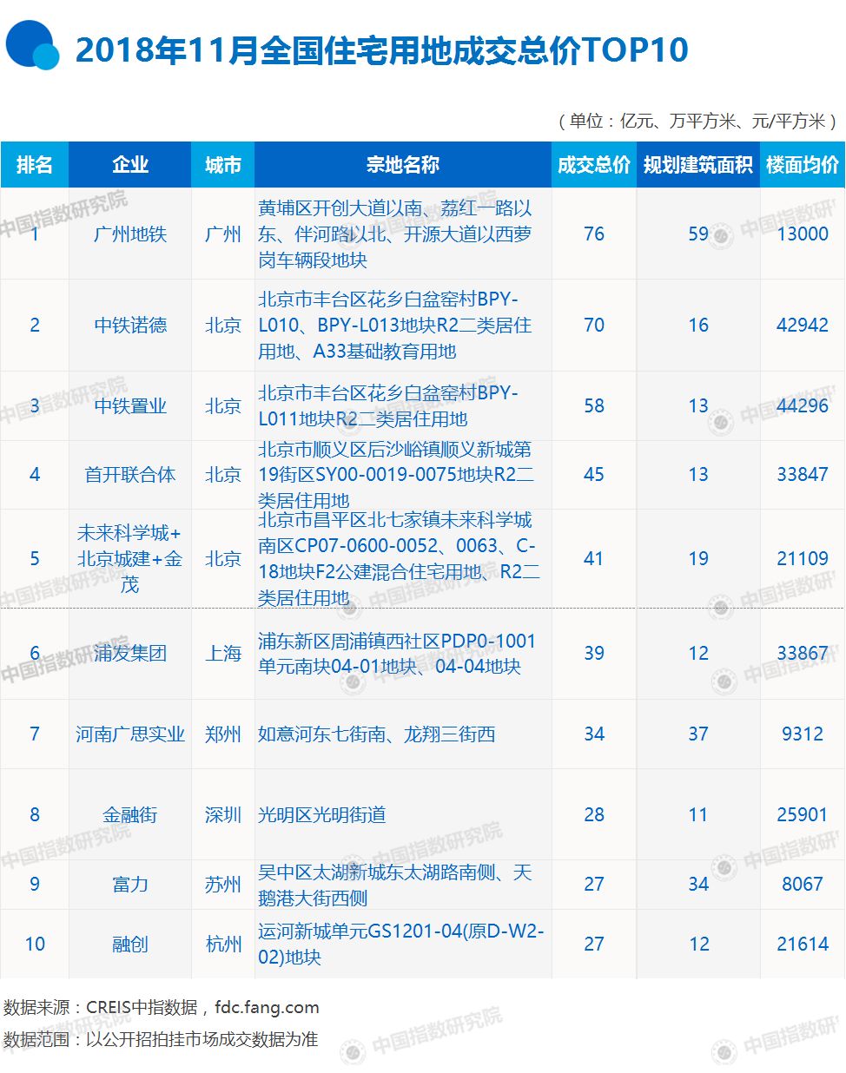Click total price "45" for 首开联合体
Image resolution: width=846 pixels, height=1073 pixels.
pos(594,475)
